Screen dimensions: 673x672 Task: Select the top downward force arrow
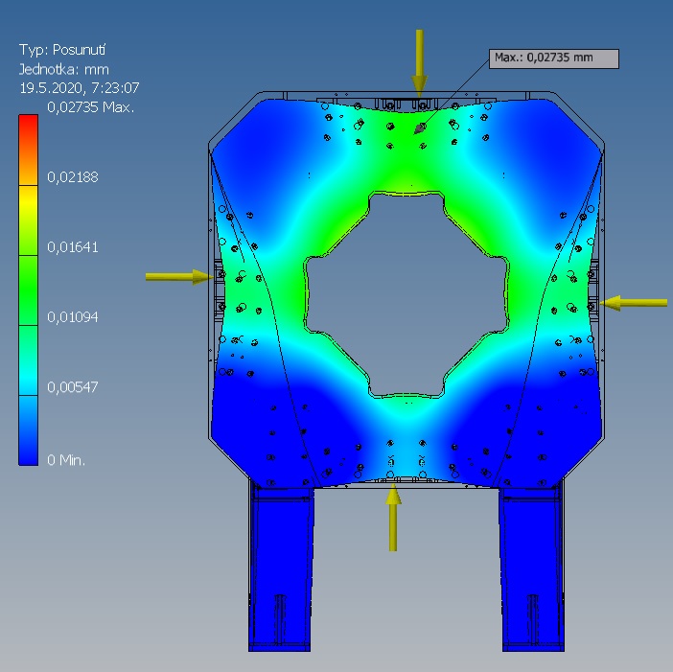(419, 63)
